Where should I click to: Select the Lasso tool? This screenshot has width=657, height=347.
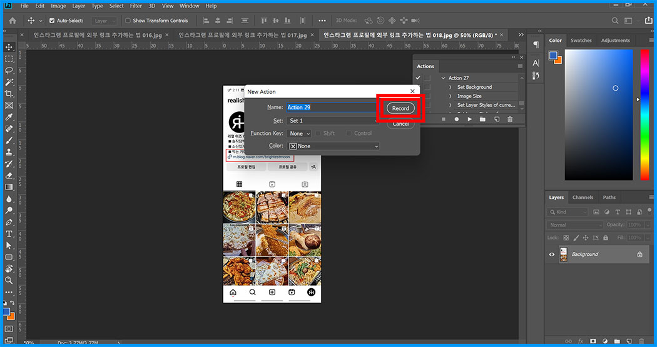[9, 70]
